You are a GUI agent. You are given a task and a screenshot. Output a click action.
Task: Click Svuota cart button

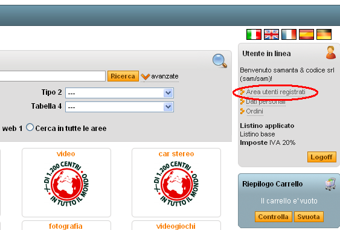tap(309, 217)
